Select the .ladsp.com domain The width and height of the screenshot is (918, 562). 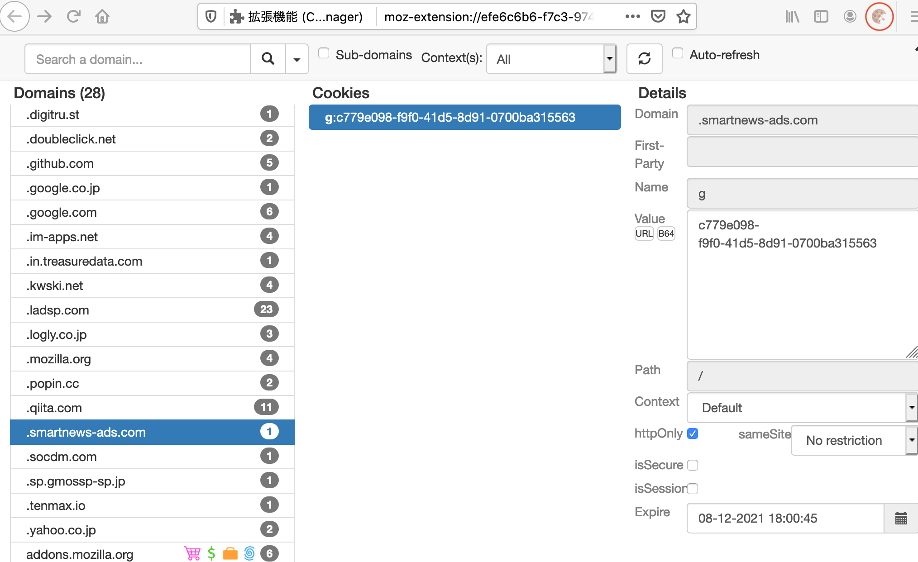click(152, 310)
